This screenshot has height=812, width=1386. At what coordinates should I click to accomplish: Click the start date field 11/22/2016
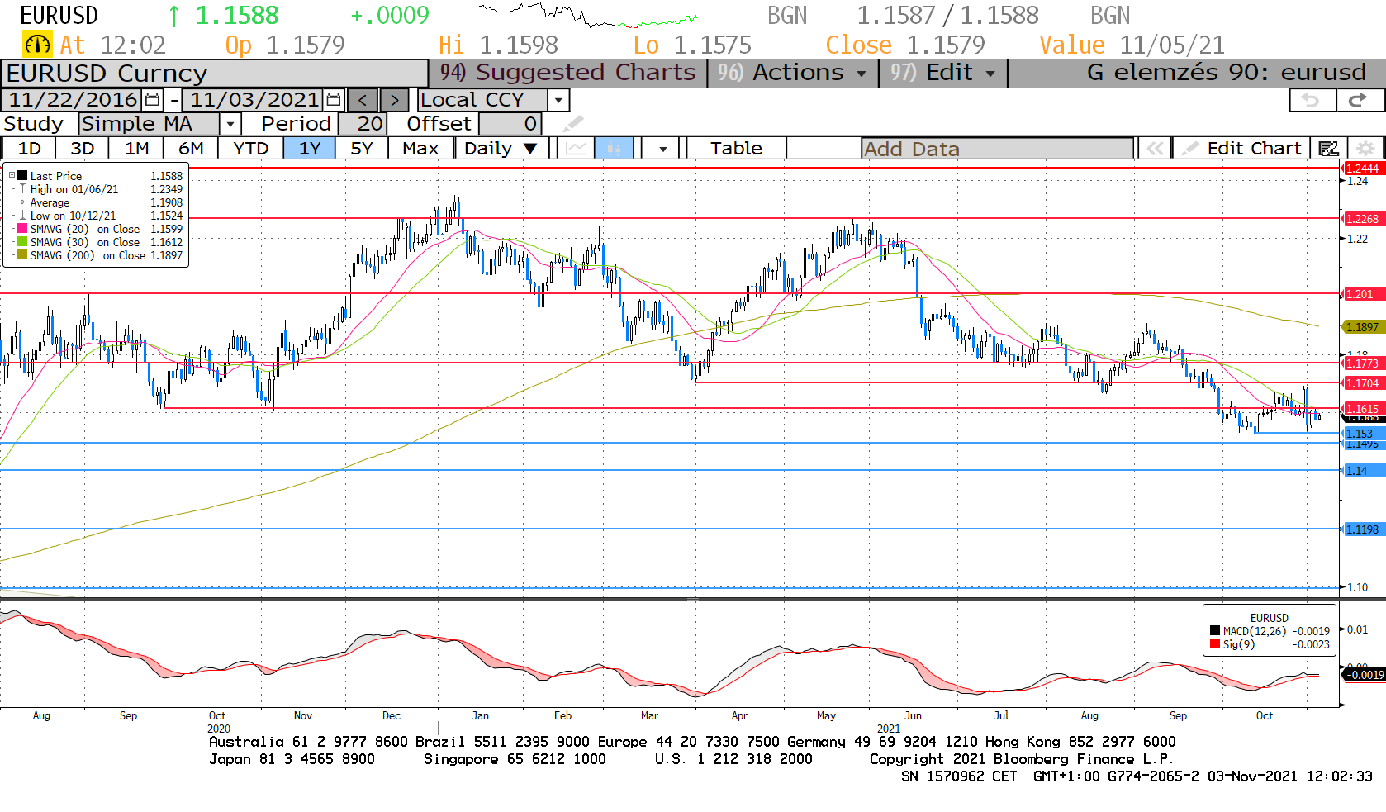(73, 100)
